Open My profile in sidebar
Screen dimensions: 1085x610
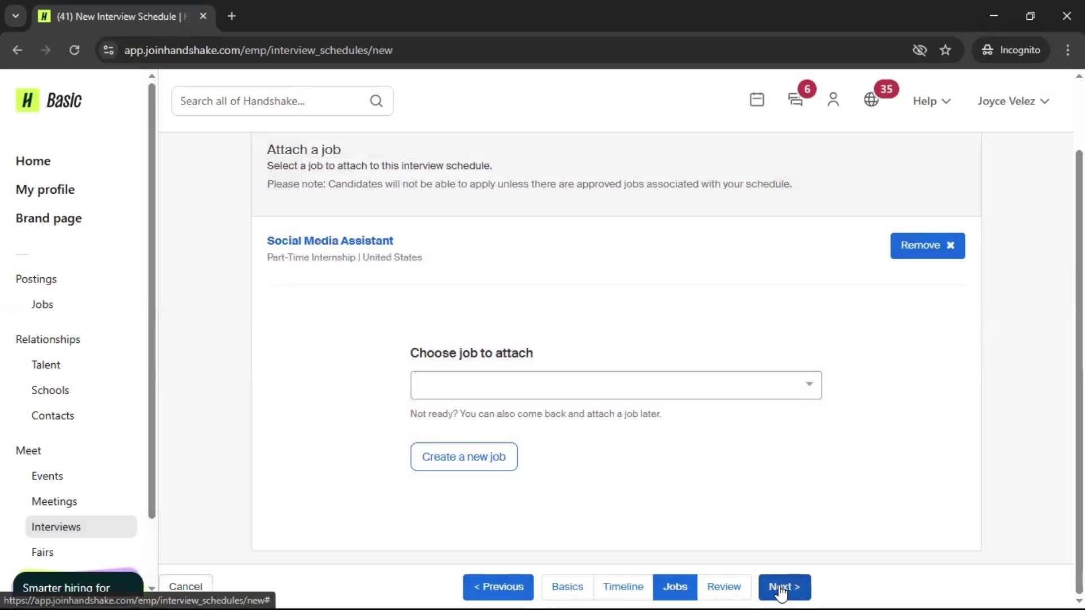tap(45, 190)
